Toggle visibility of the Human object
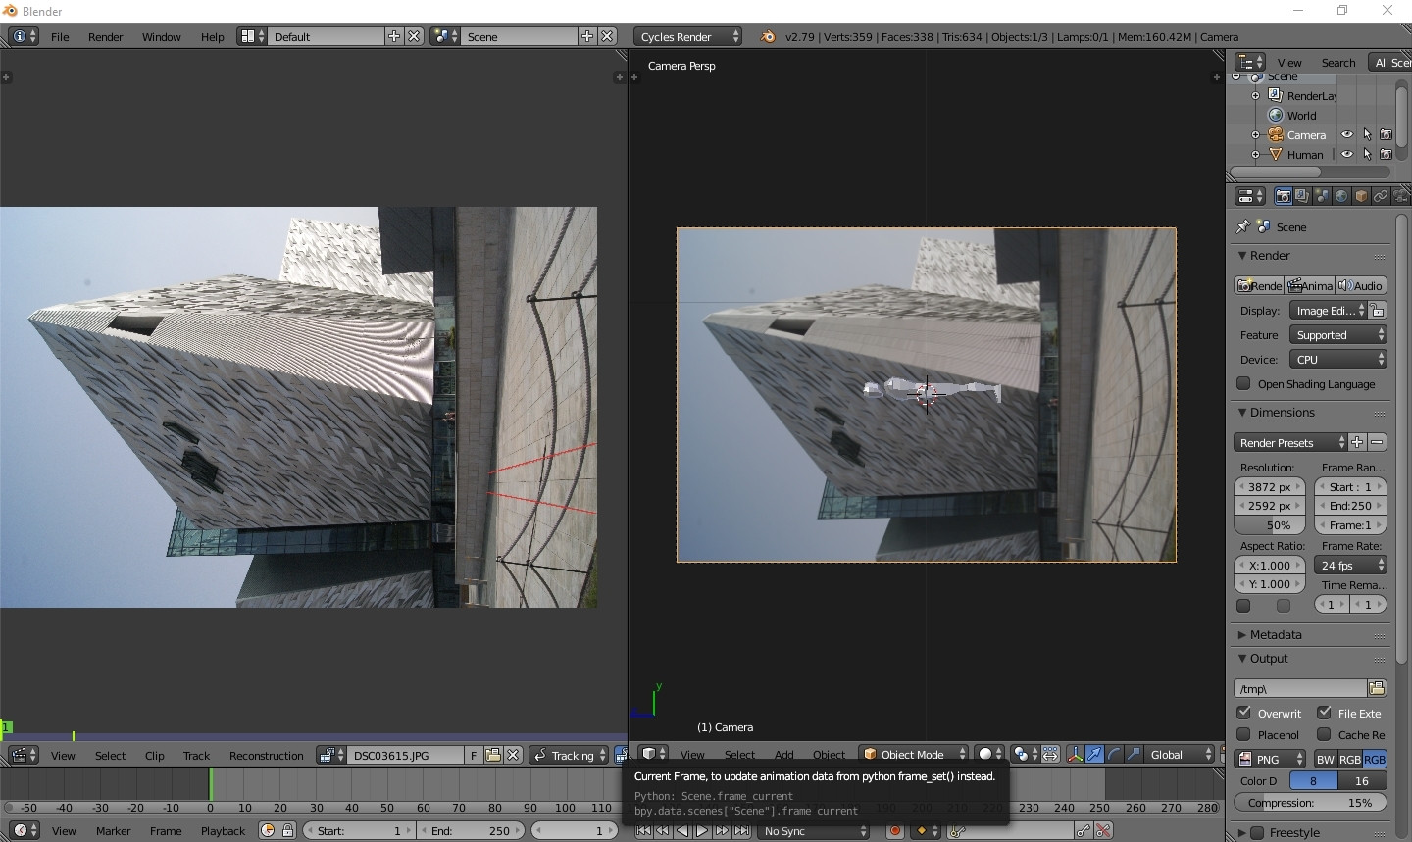1412x842 pixels. pyautogui.click(x=1347, y=154)
